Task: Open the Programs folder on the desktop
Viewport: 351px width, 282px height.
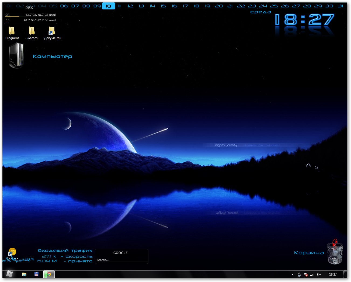Action: tap(12, 31)
